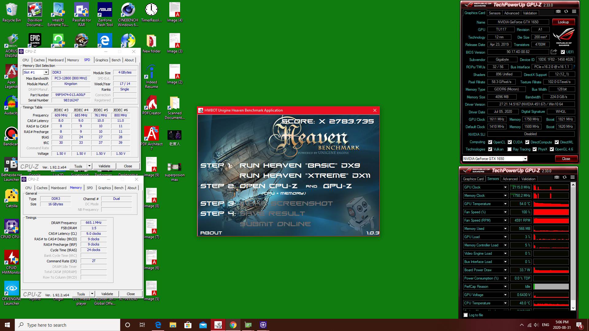
Task: Toggle the OpenCL checkbox
Action: click(490, 142)
